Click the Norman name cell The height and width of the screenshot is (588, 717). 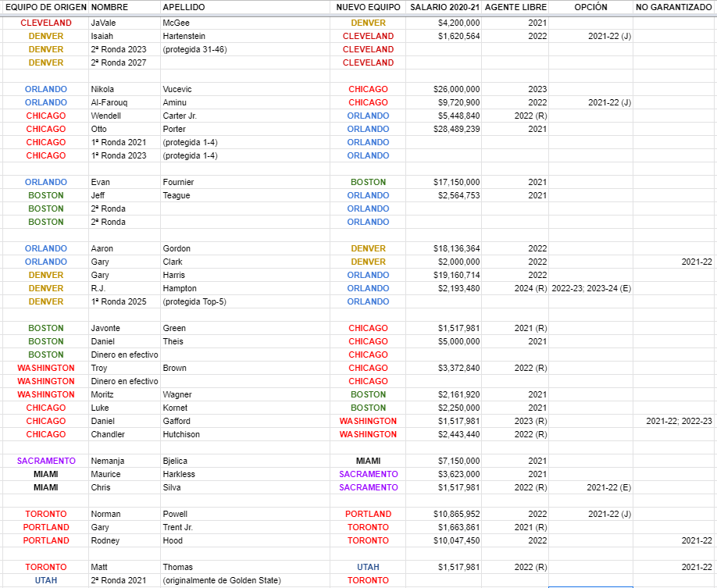tap(124, 514)
